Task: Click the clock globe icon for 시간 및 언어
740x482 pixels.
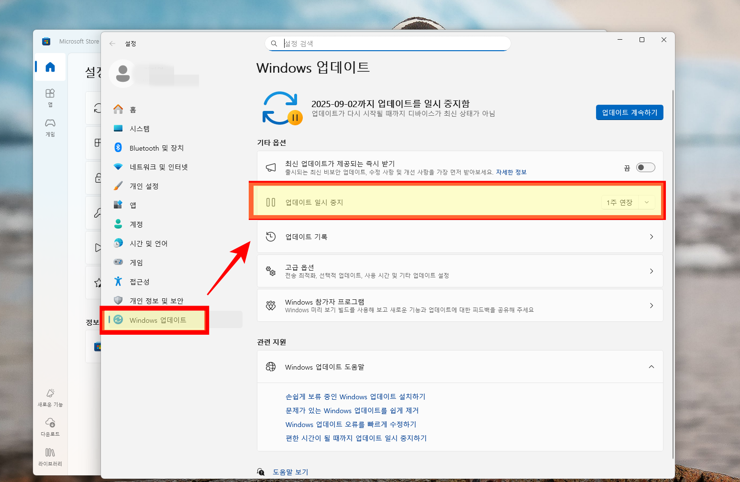Action: point(118,243)
